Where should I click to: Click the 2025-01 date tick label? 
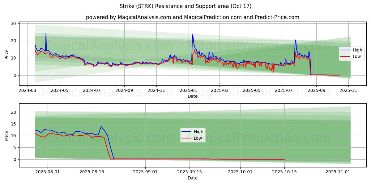[188, 91]
